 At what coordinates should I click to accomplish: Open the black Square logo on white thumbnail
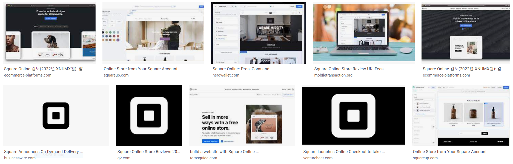point(56,115)
